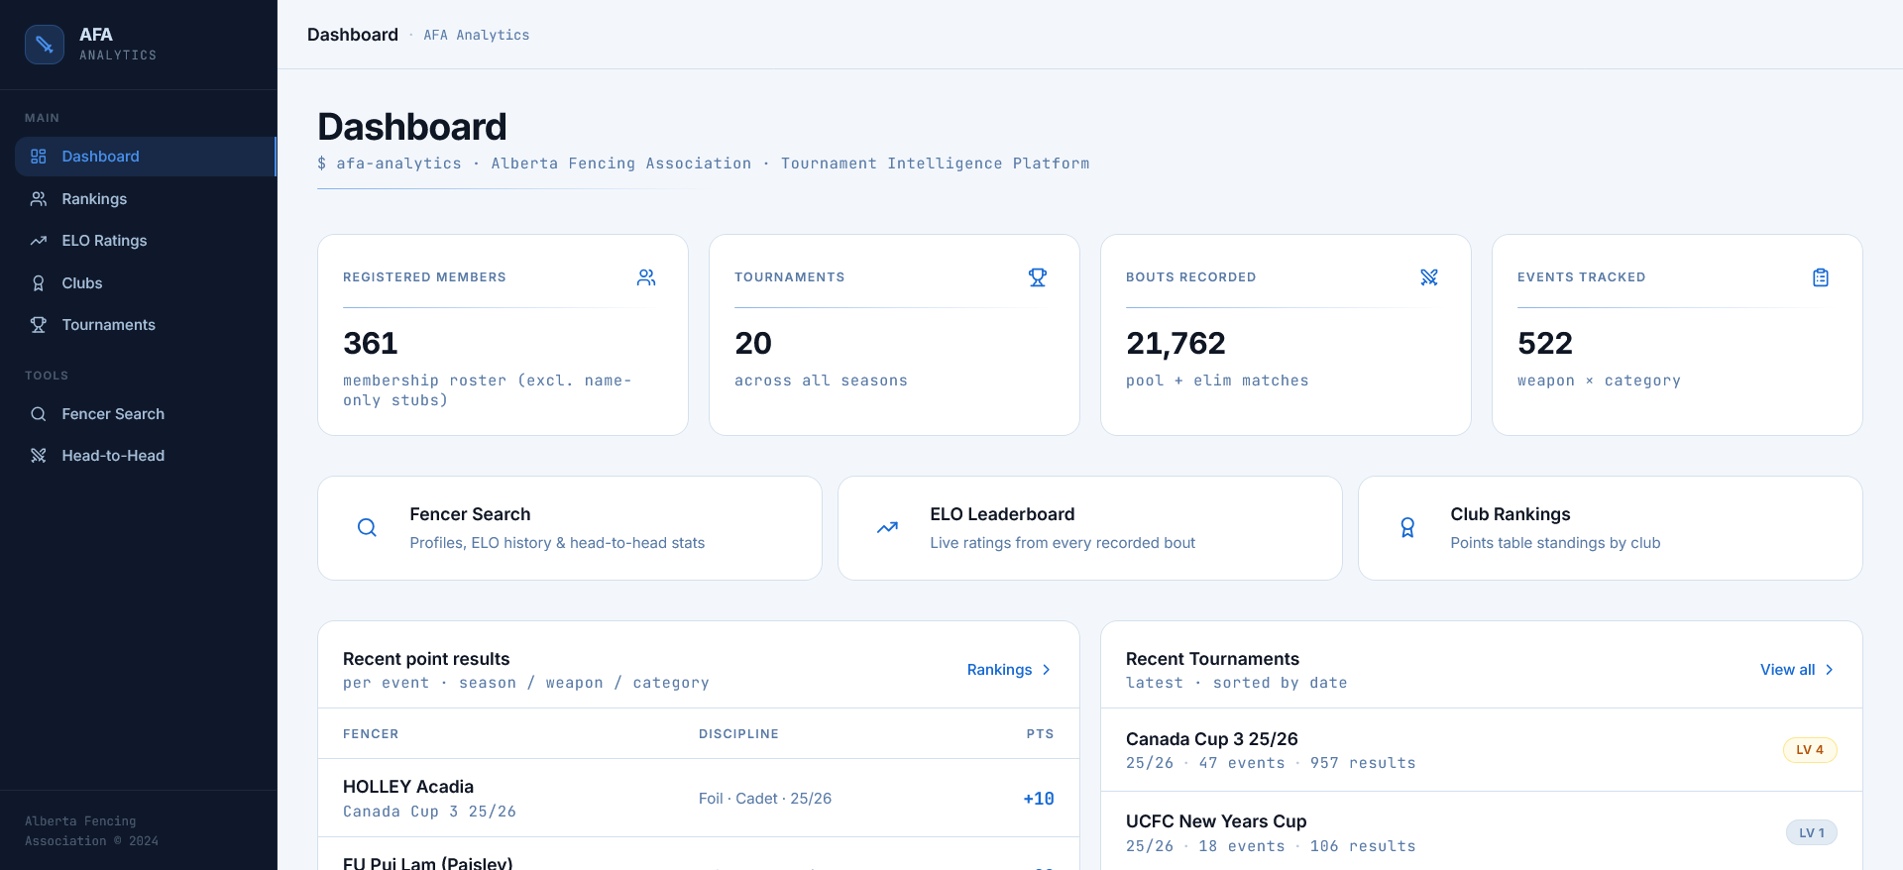Viewport: 1903px width, 870px height.
Task: Click the 20 tournaments value
Action: (x=753, y=343)
